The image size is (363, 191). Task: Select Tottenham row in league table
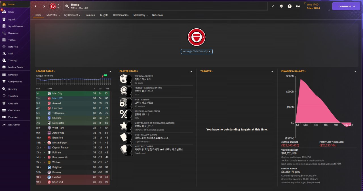click(x=73, y=113)
